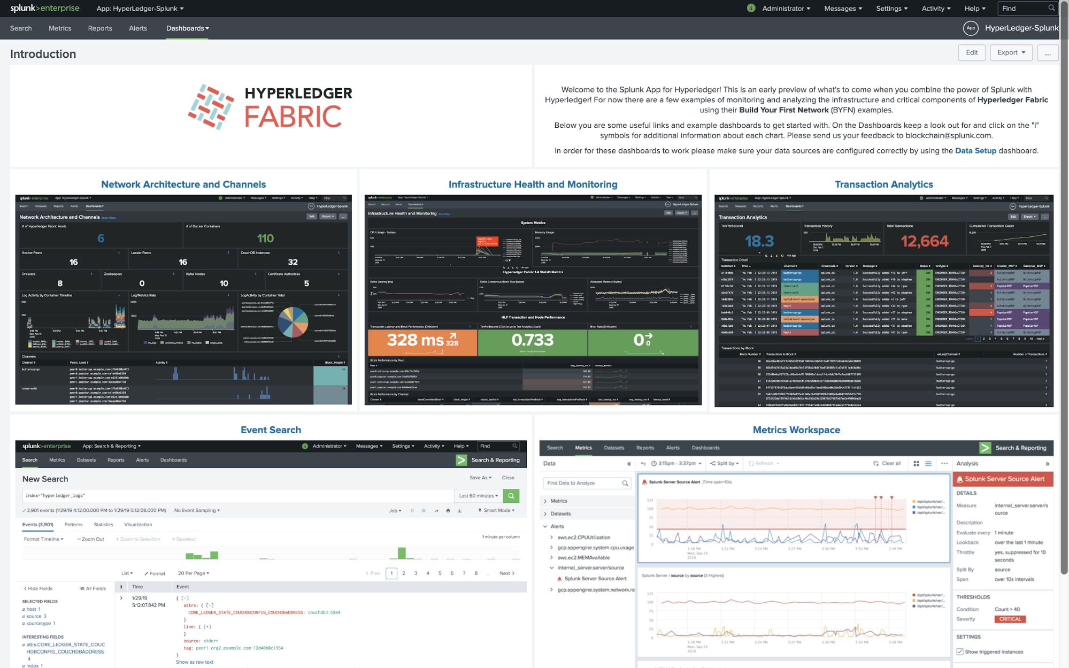Click the download export icon in Event Search screenshot
The width and height of the screenshot is (1069, 668).
pyautogui.click(x=459, y=510)
